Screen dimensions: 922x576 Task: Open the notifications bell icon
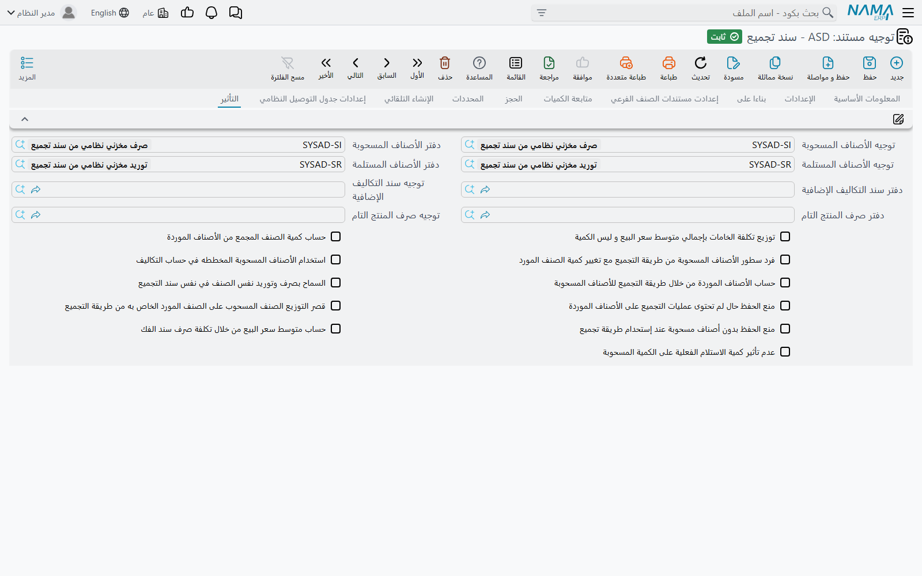click(211, 13)
